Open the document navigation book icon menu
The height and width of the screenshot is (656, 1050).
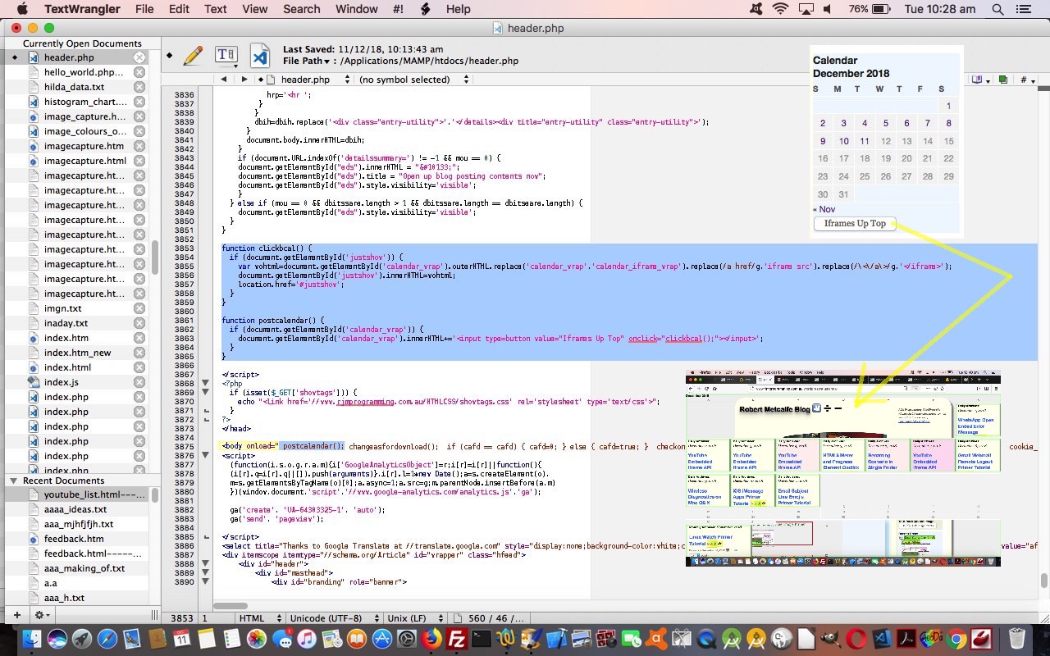point(980,80)
